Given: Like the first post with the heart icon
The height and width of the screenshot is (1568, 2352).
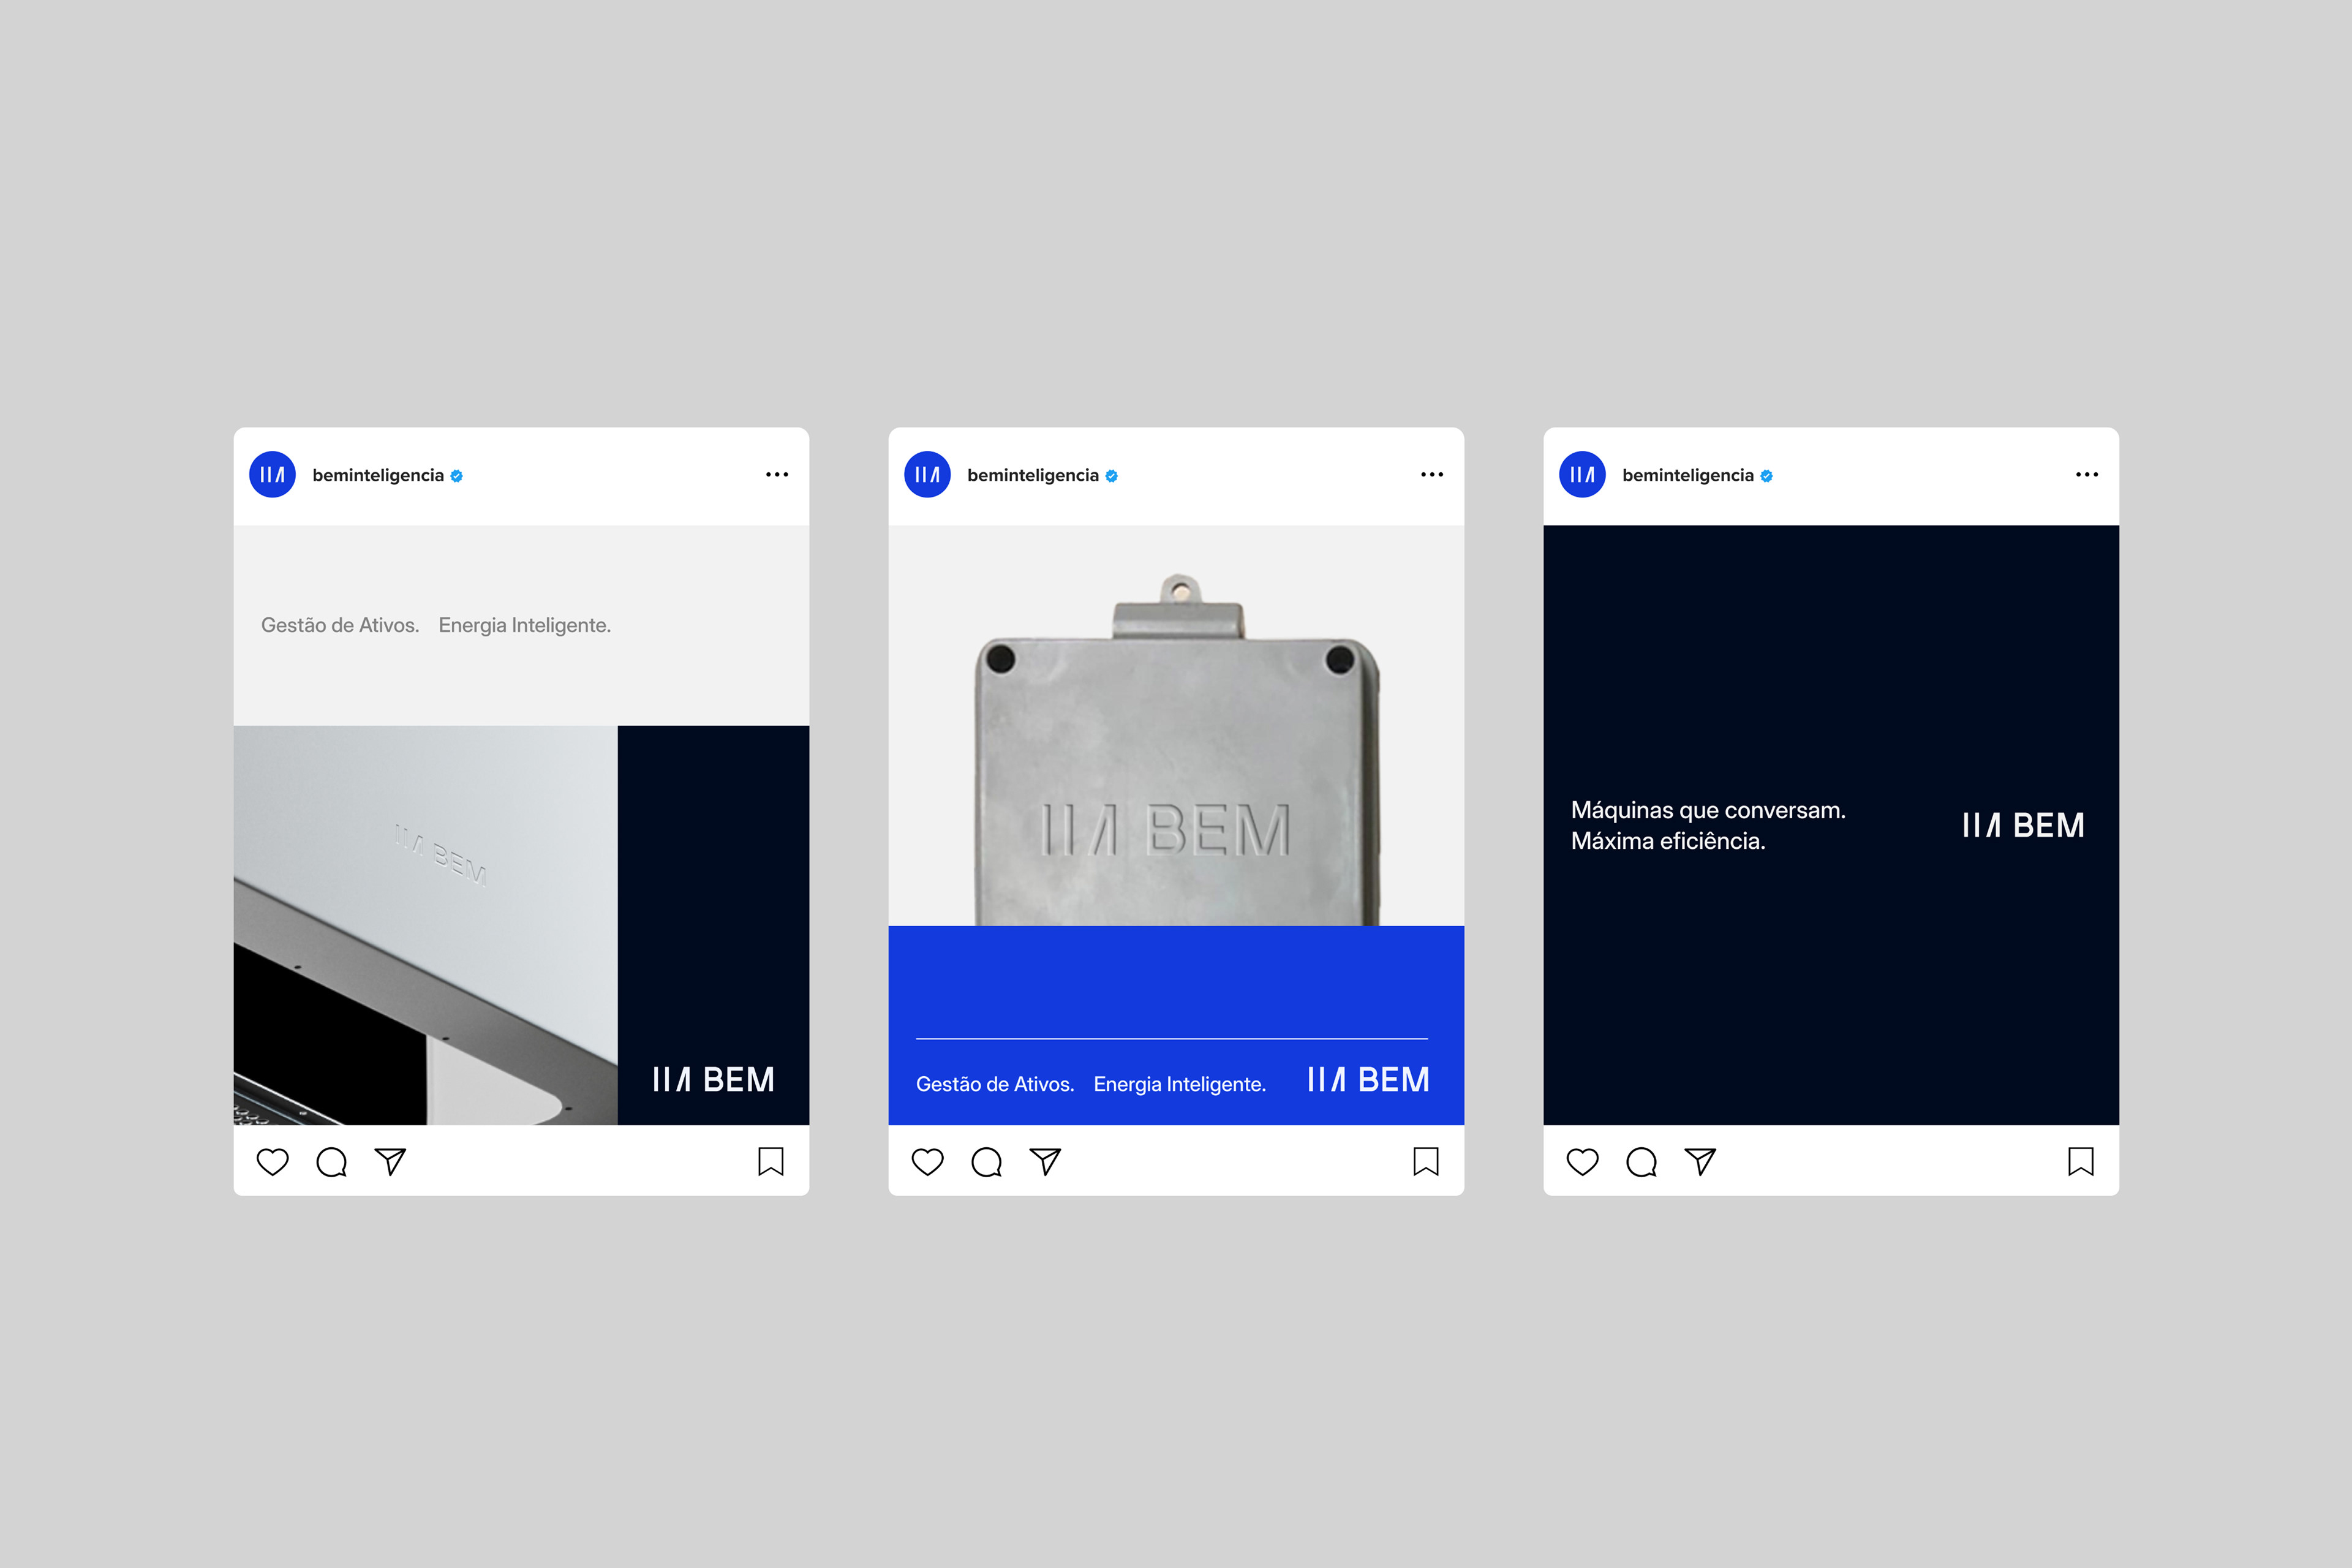Looking at the screenshot, I should pyautogui.click(x=272, y=1161).
